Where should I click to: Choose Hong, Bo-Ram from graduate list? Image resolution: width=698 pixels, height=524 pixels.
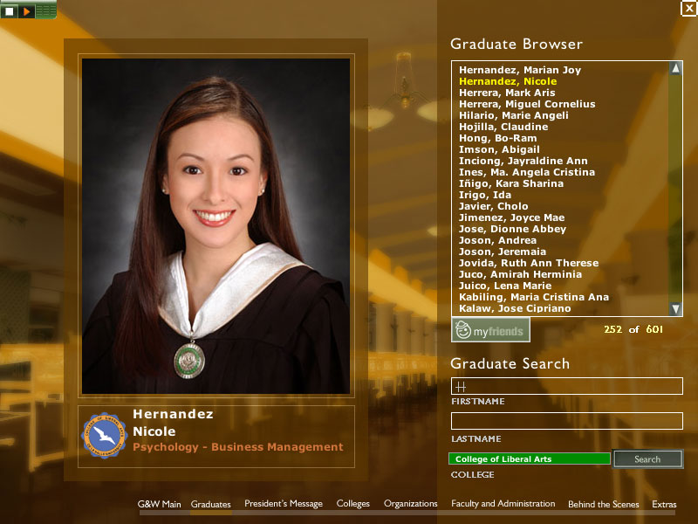point(497,138)
